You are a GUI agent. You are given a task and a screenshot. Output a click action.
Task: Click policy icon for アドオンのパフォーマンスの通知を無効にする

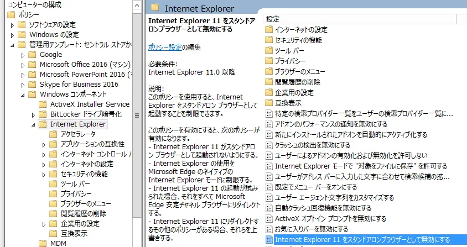pos(269,124)
